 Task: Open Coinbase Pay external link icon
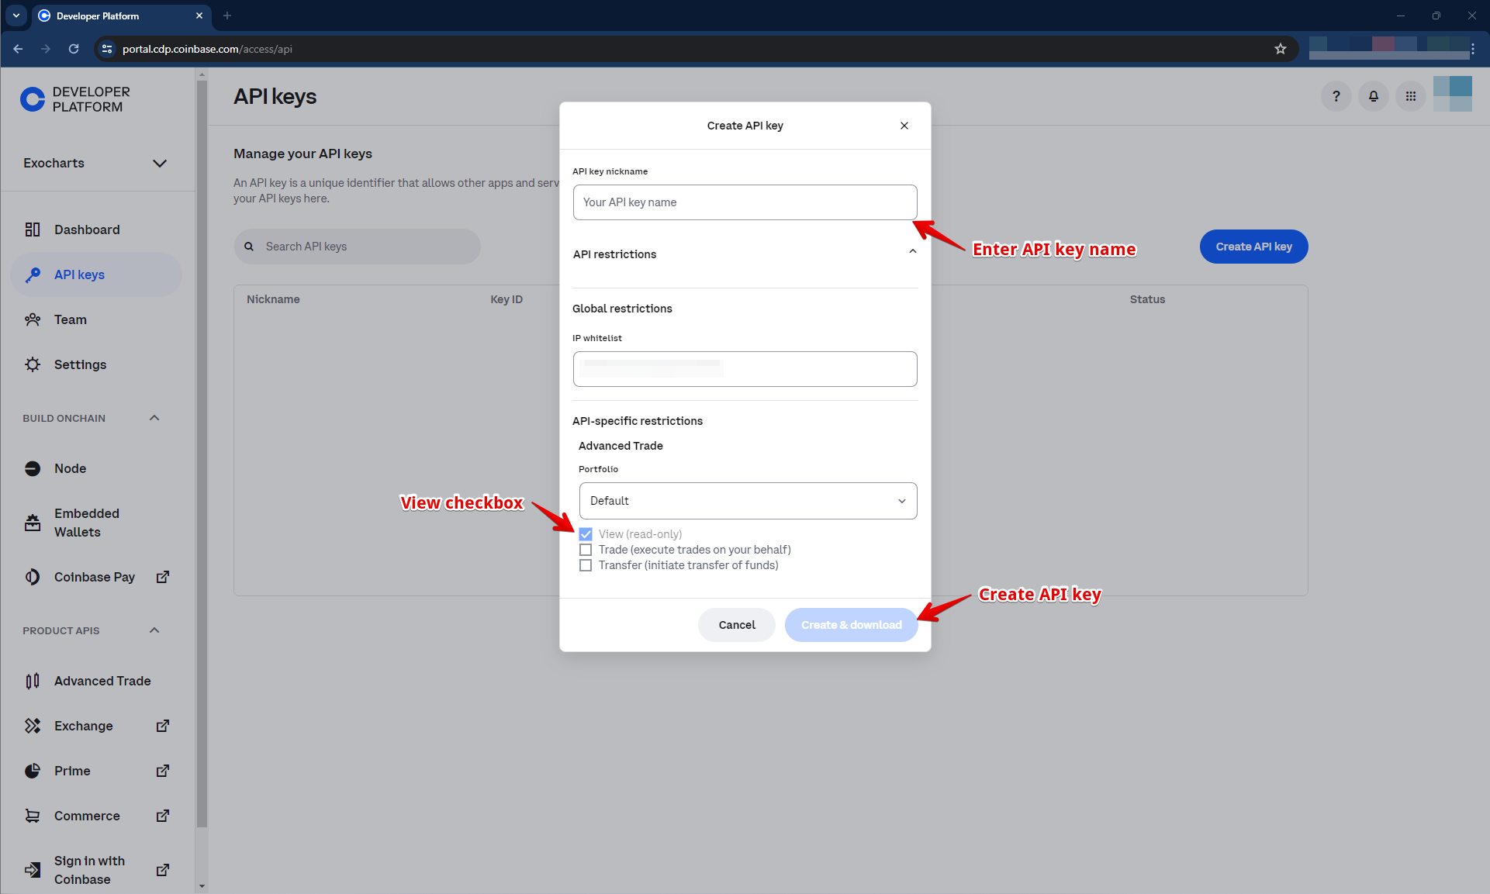[x=163, y=577]
